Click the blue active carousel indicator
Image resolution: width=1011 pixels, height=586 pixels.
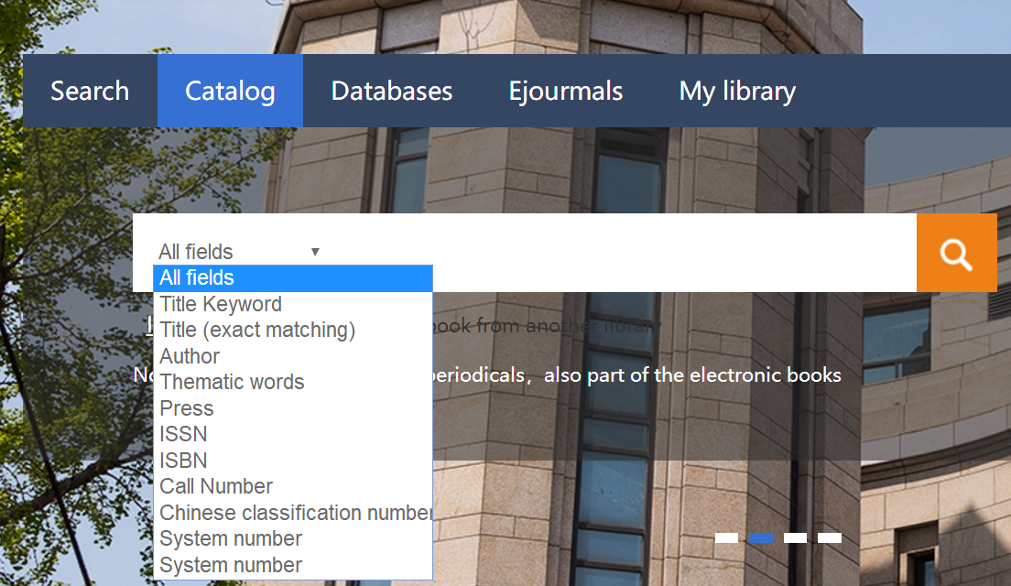point(760,537)
